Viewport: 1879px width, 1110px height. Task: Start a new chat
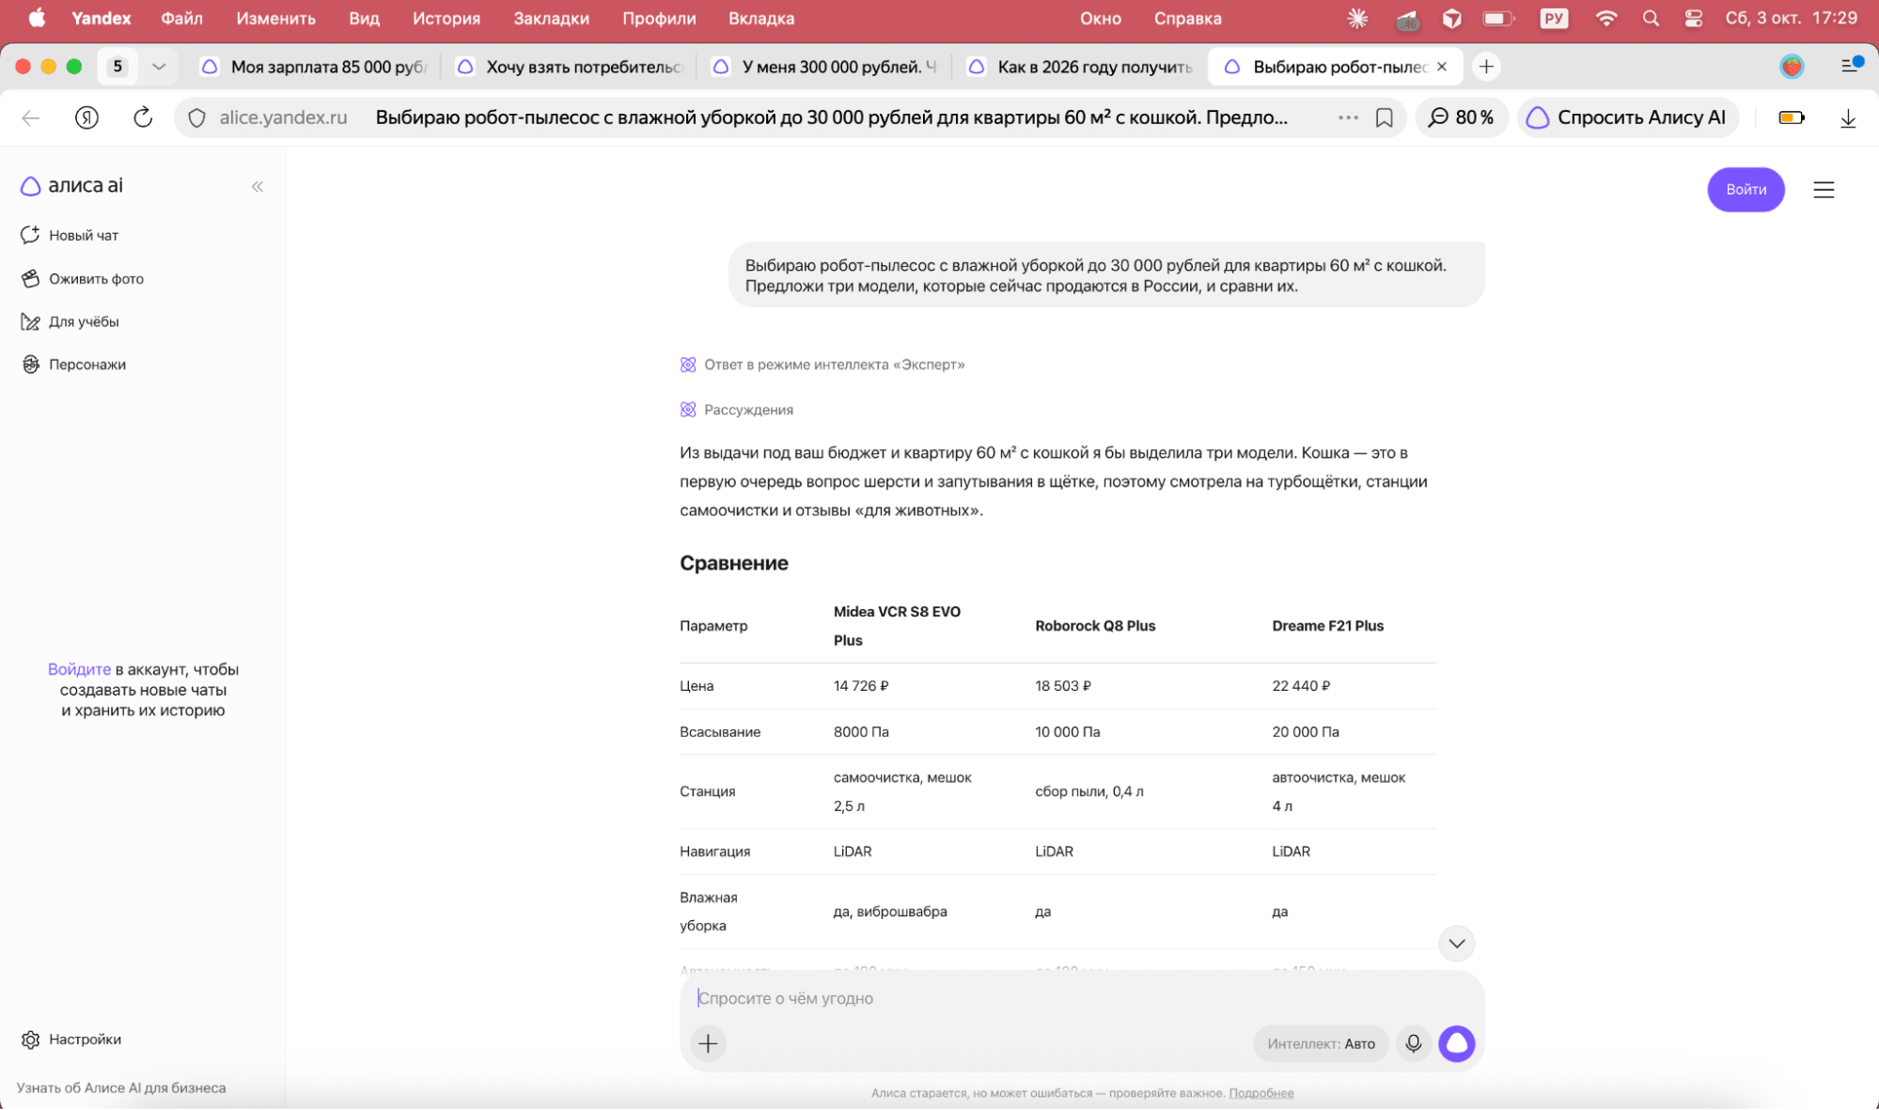pos(70,235)
